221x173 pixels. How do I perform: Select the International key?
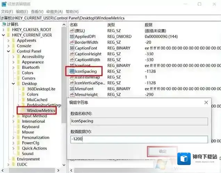[x=33, y=121]
